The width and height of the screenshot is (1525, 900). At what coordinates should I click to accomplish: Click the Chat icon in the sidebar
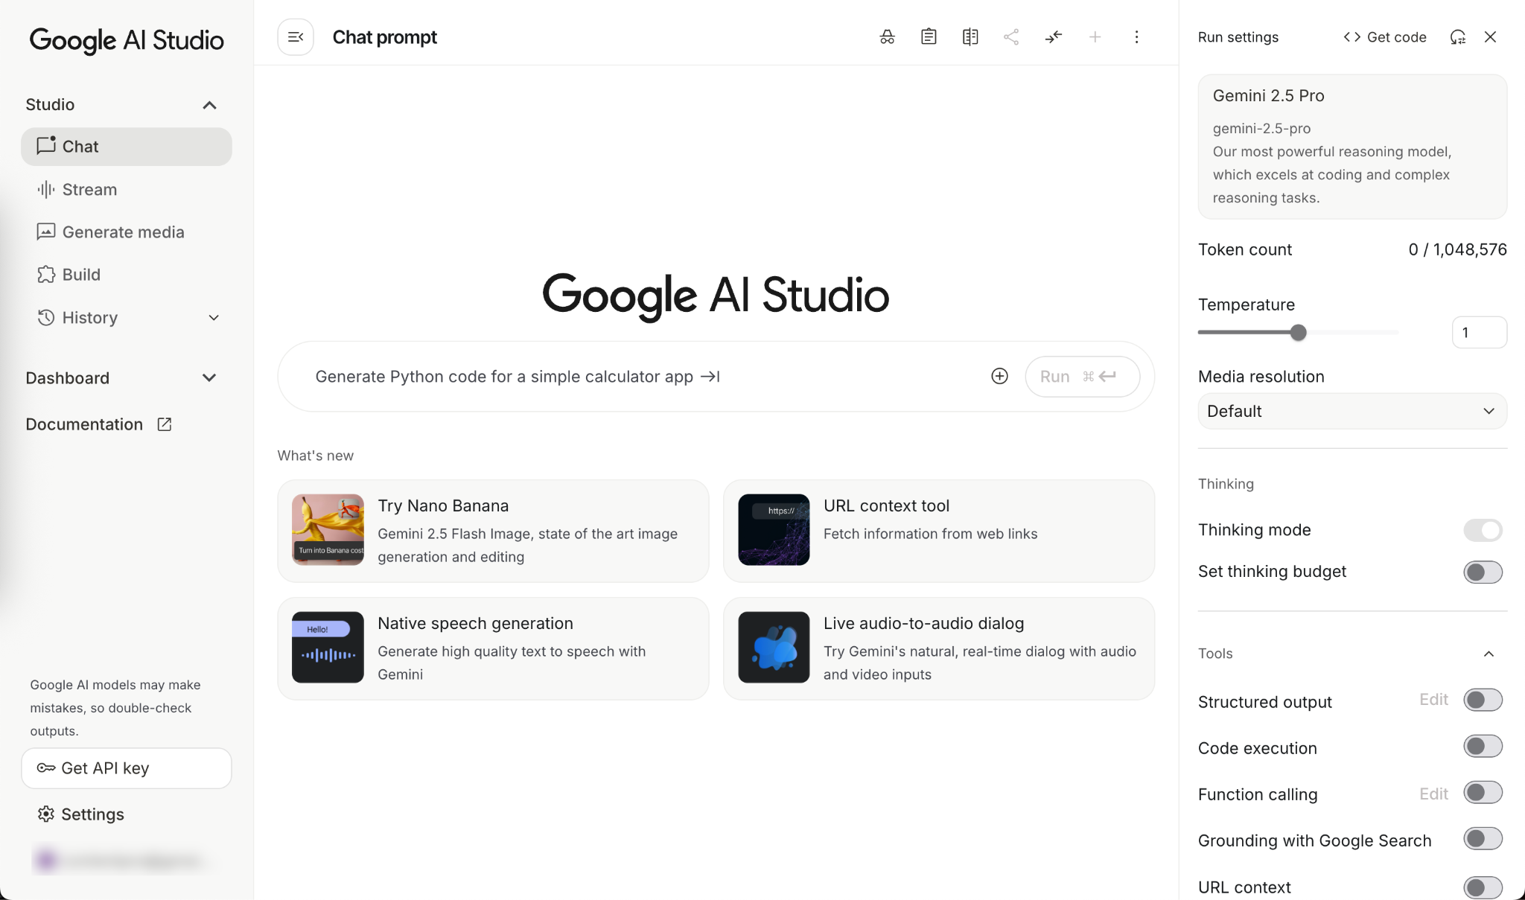coord(46,146)
